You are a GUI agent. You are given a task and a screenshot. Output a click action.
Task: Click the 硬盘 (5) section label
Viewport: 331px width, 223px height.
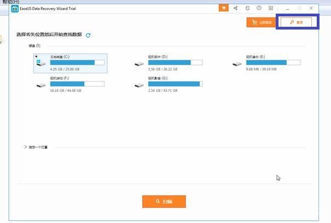(x=34, y=46)
